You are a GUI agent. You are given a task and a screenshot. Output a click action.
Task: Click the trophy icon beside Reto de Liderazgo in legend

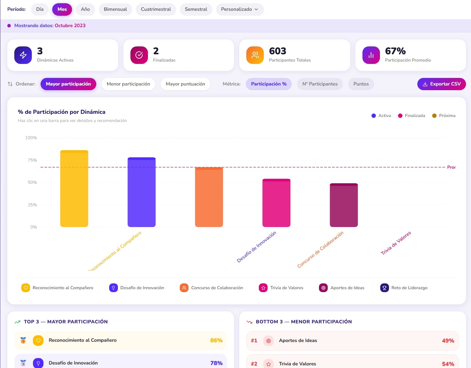[x=384, y=288]
